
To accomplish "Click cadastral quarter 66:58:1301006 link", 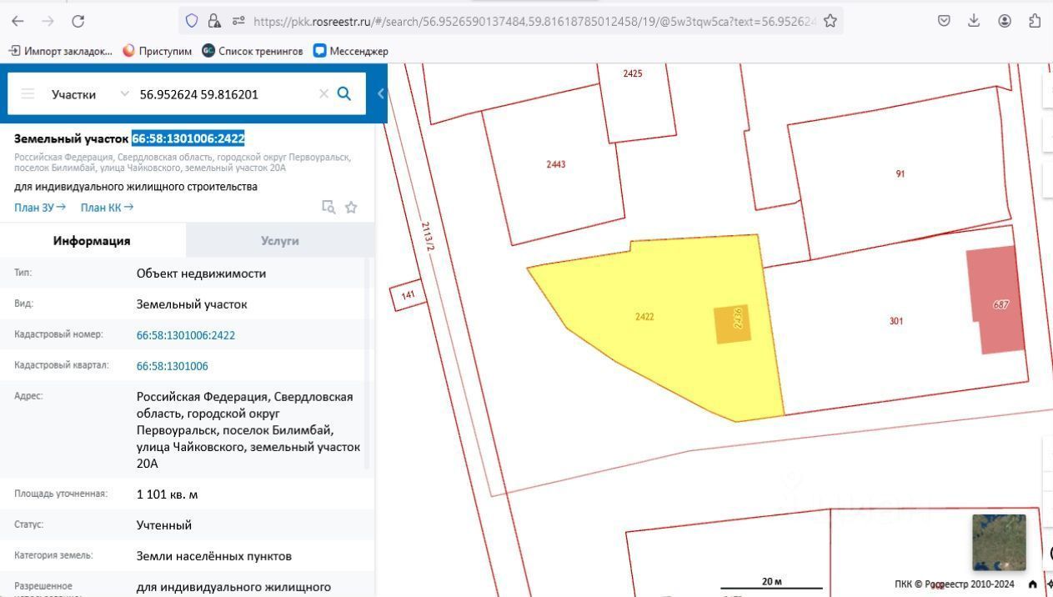I will 173,366.
